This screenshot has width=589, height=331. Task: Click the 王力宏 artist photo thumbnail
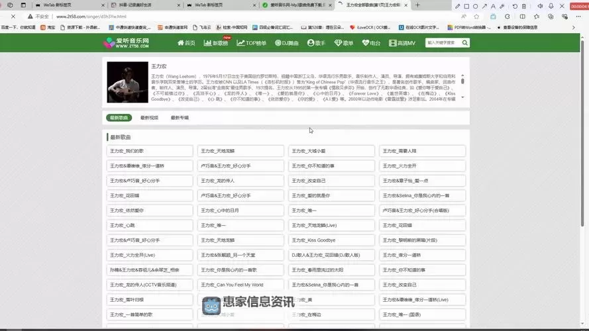point(127,82)
